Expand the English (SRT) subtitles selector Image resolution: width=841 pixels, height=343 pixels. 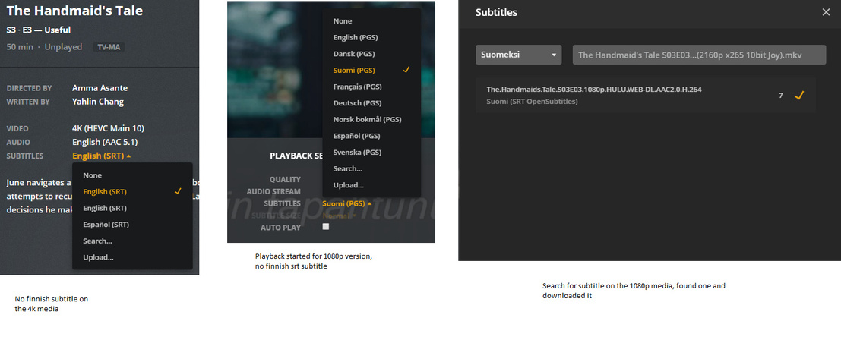tap(101, 156)
